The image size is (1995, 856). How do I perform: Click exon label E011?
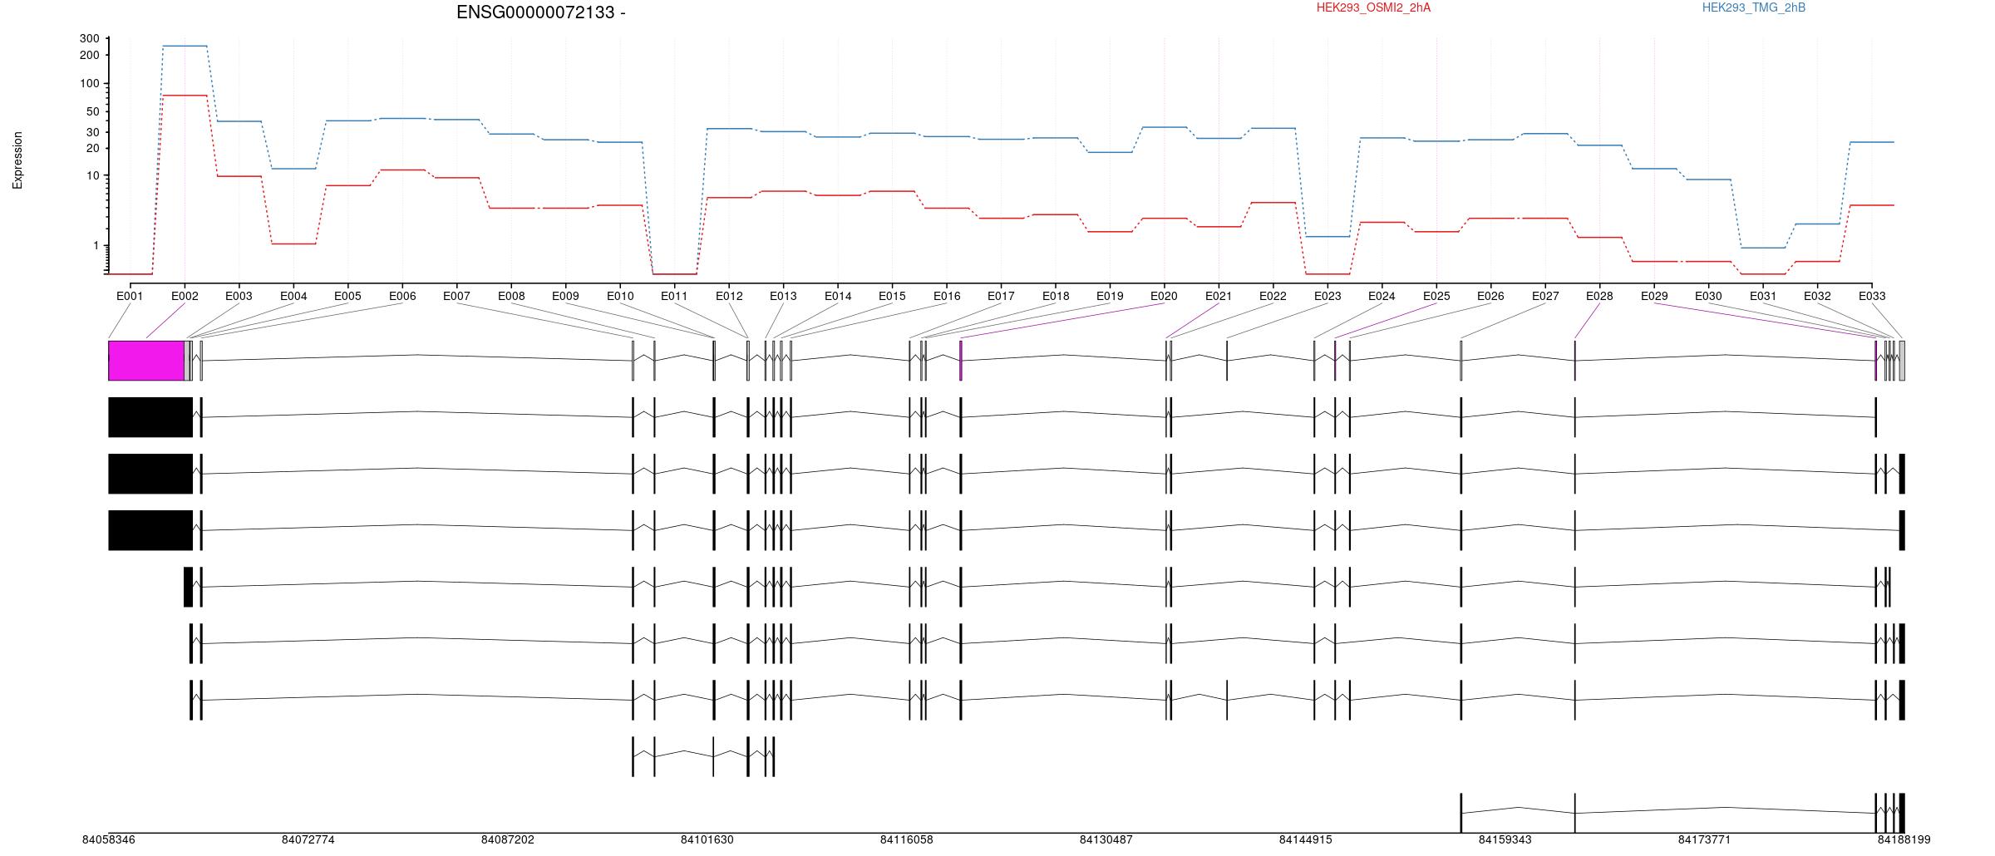pos(674,296)
